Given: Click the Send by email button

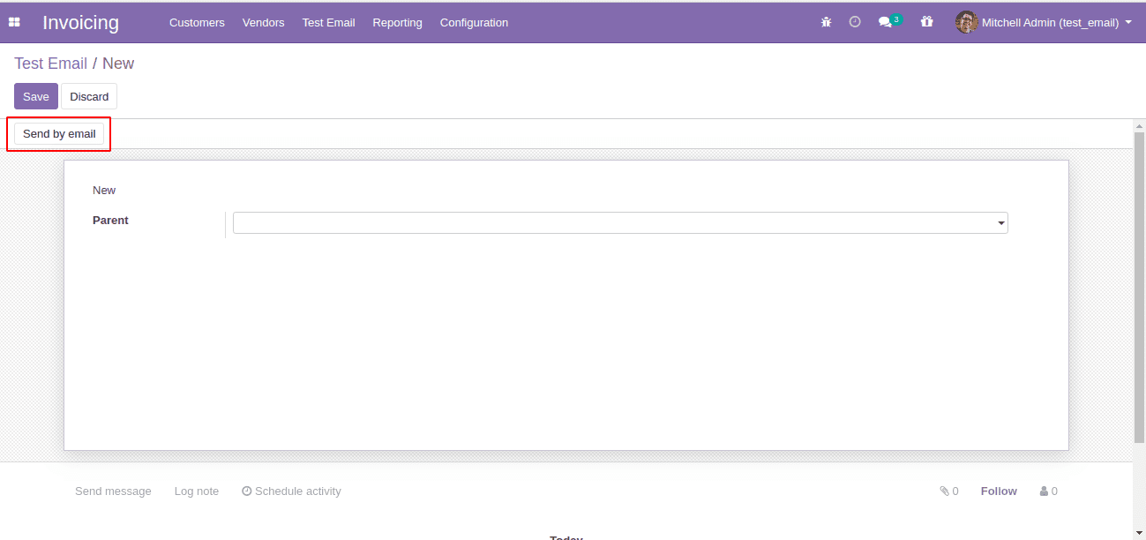Looking at the screenshot, I should [59, 134].
